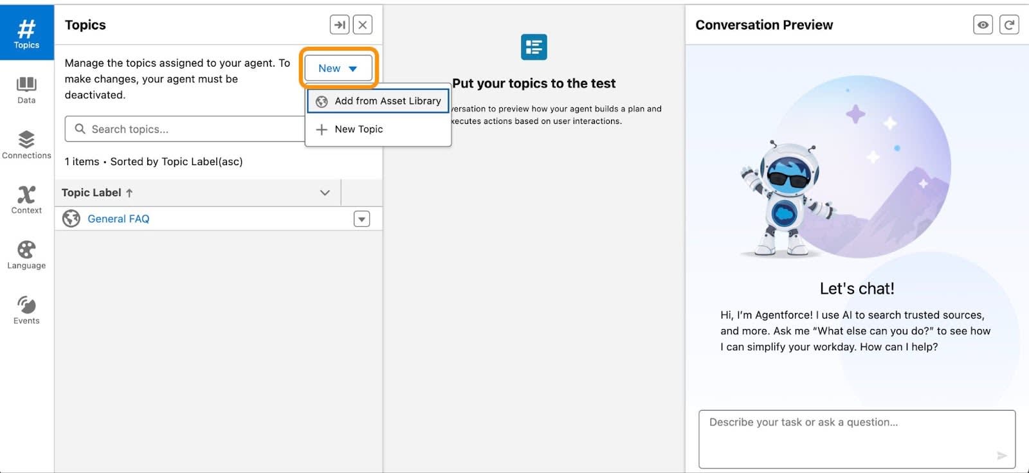Choose New Topic from the menu
This screenshot has width=1029, height=473.
[x=378, y=129]
